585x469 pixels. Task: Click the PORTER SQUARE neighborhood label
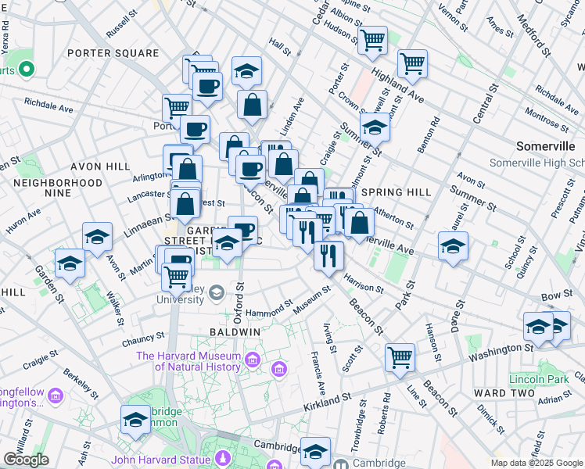tap(113, 53)
